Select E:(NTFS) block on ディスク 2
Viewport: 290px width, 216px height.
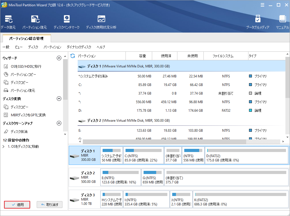[x=121, y=177]
